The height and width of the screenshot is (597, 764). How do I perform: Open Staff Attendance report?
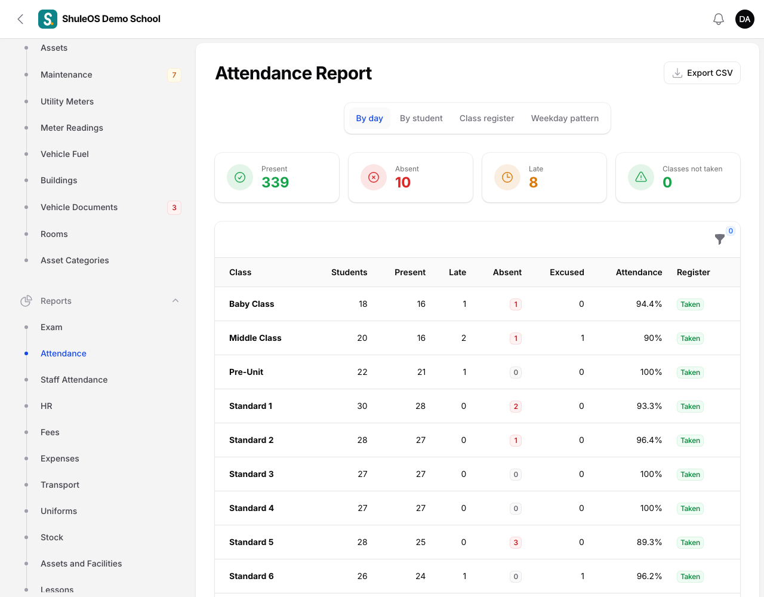74,380
